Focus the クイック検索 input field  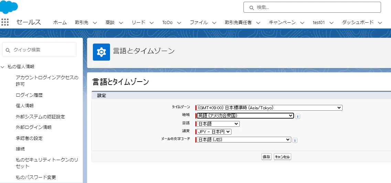click(x=39, y=49)
